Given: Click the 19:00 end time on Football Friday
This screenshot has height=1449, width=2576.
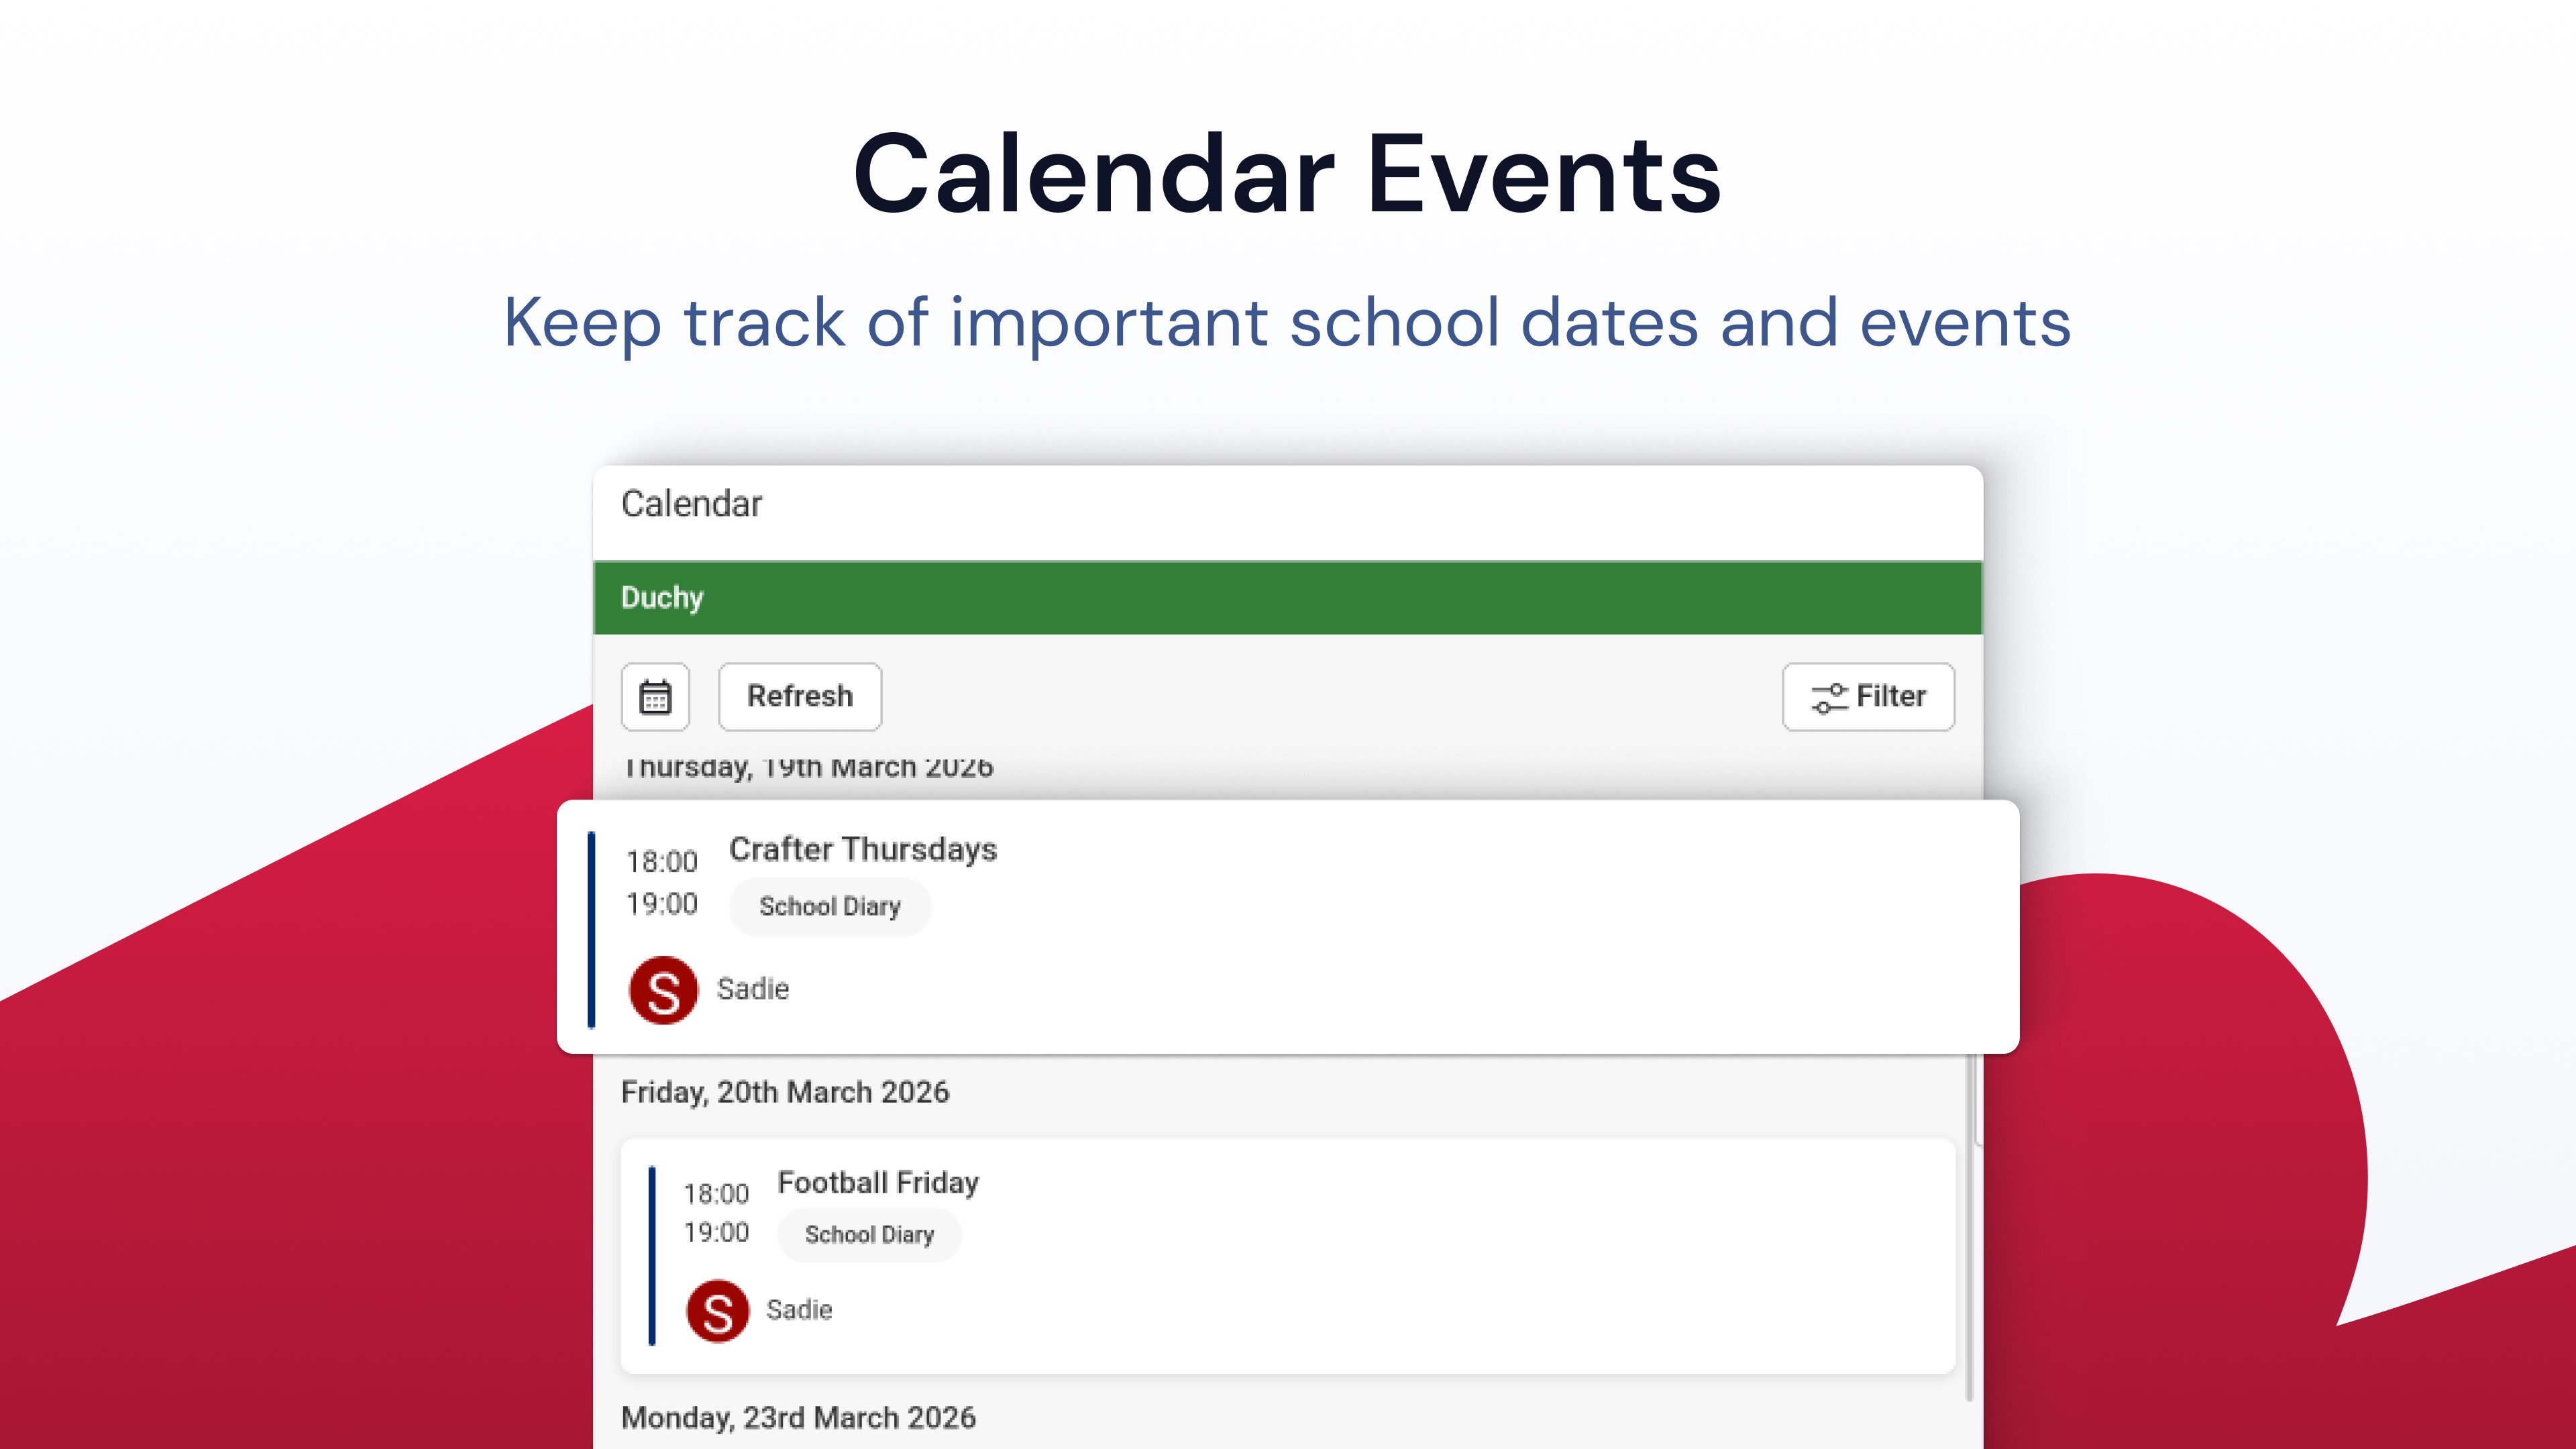Looking at the screenshot, I should tap(716, 1233).
